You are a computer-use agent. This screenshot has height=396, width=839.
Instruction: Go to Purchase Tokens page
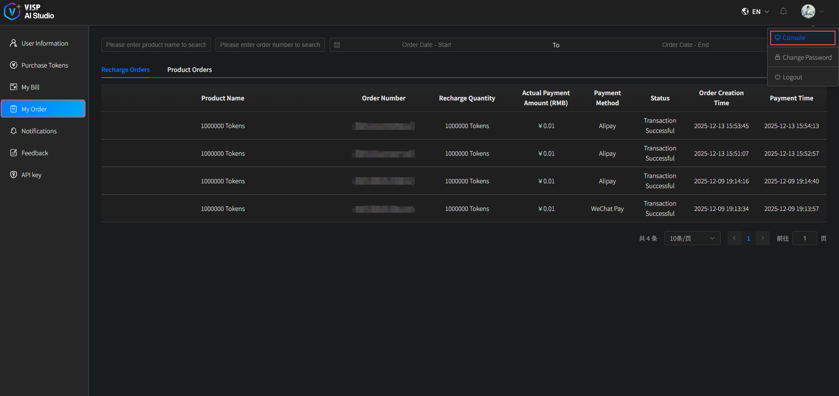point(44,65)
